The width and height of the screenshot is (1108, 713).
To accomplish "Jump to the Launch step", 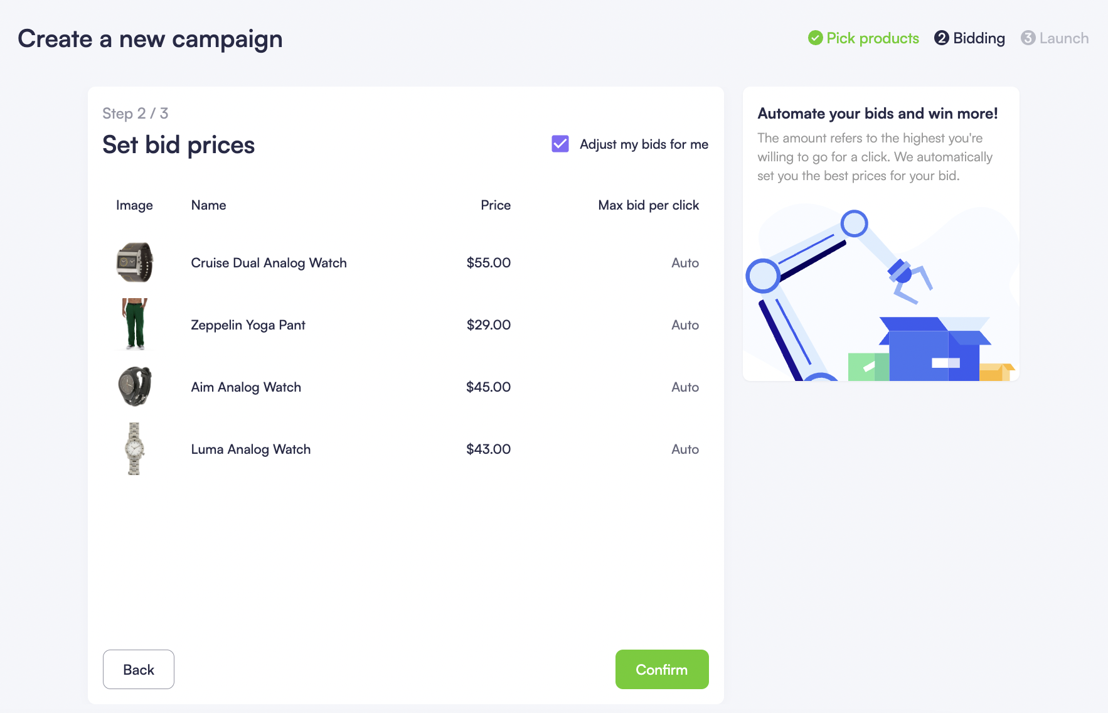I will point(1063,38).
